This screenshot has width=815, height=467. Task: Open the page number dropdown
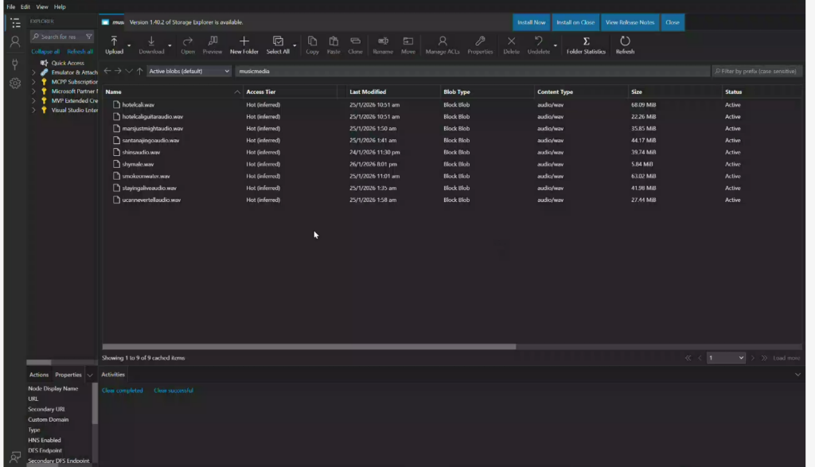726,358
